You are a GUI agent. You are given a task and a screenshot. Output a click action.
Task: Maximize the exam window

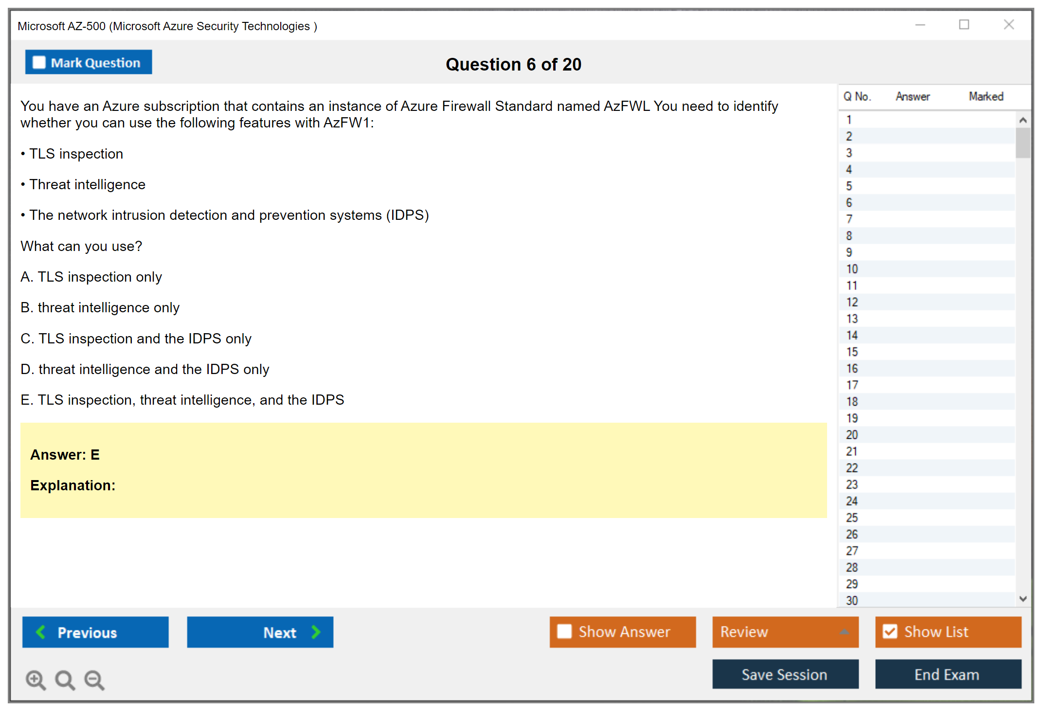[x=964, y=25]
